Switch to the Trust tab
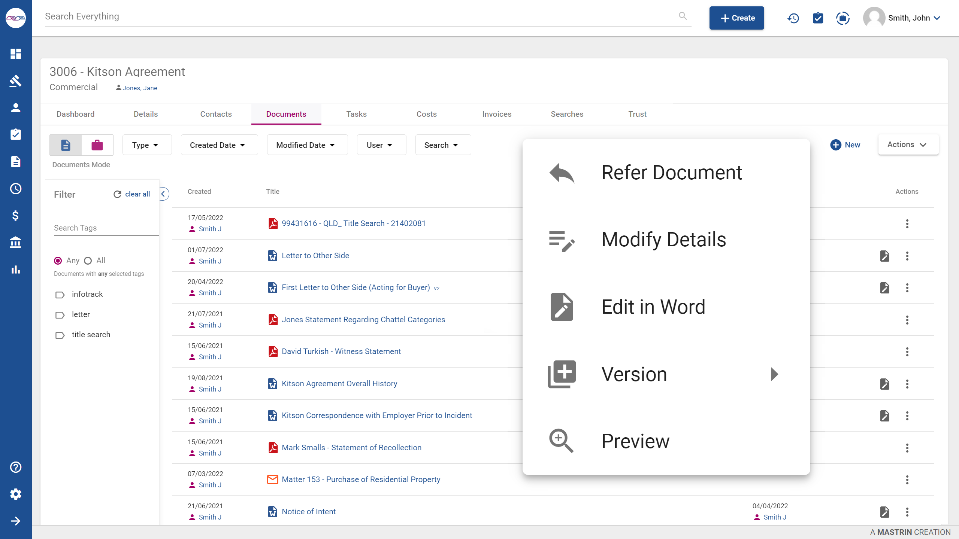The width and height of the screenshot is (959, 539). (636, 113)
